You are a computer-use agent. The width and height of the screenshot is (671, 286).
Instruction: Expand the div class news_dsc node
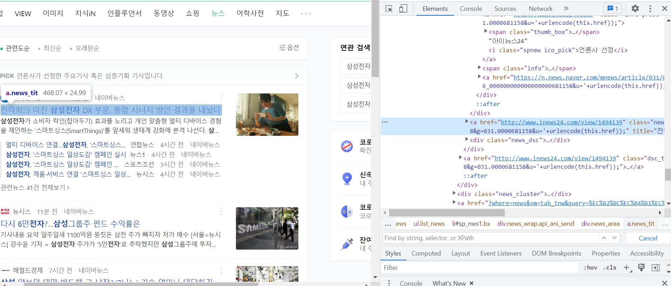[467, 139]
